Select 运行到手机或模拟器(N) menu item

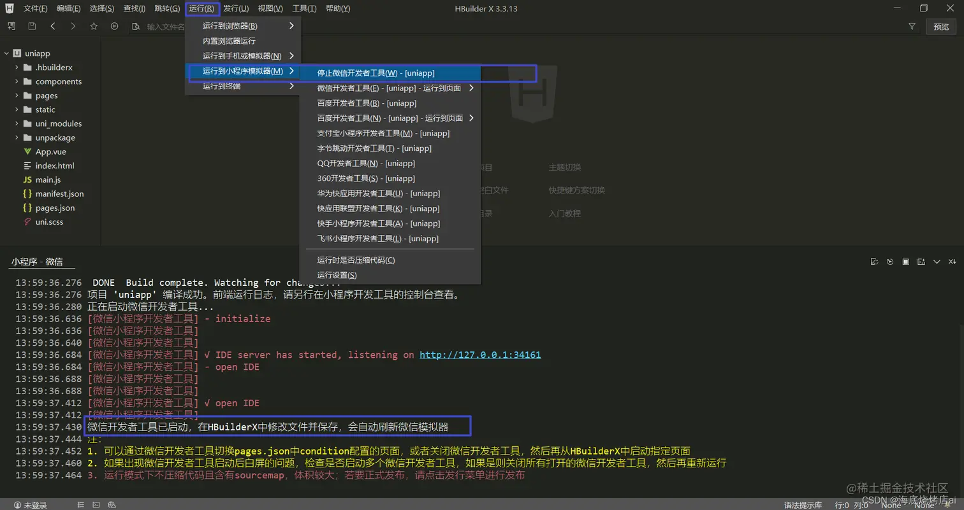[x=243, y=56]
